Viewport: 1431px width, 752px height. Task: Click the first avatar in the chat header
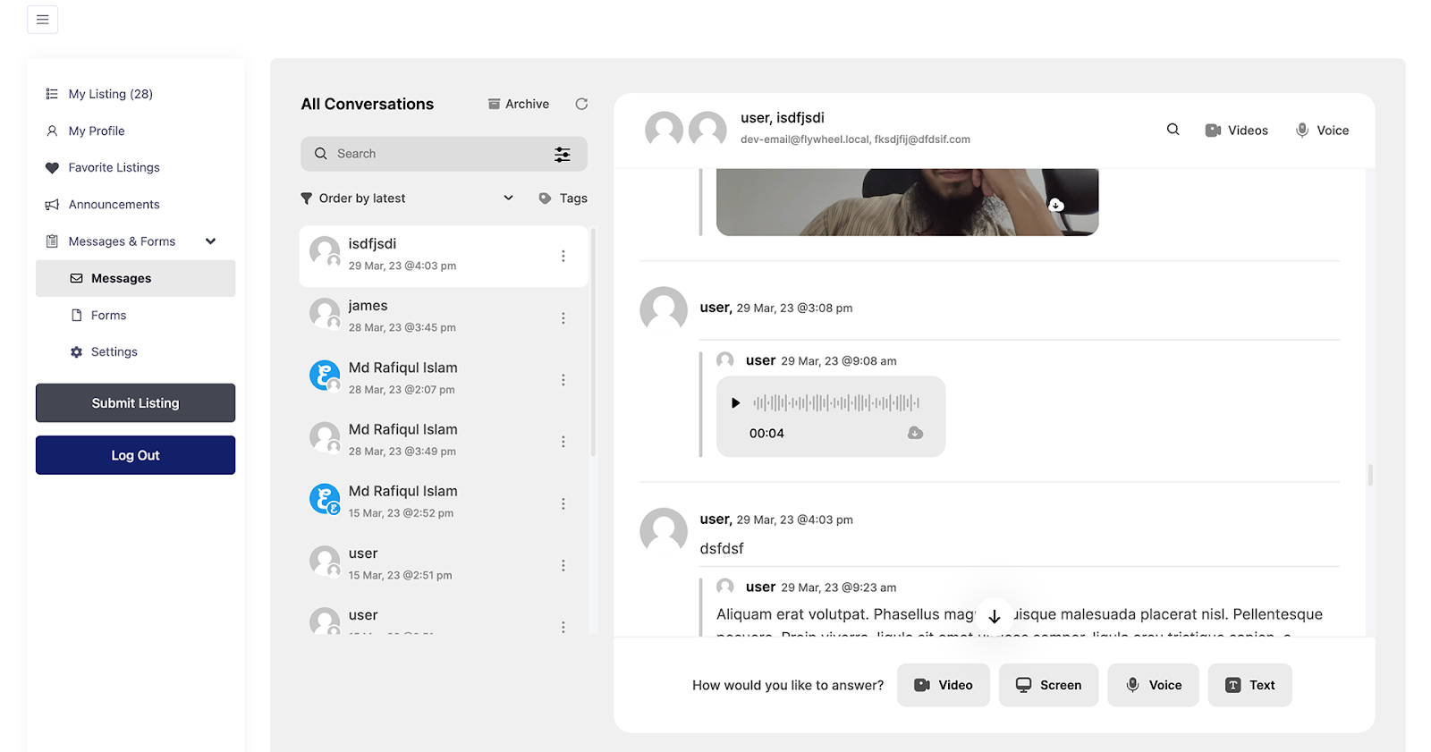(x=665, y=131)
